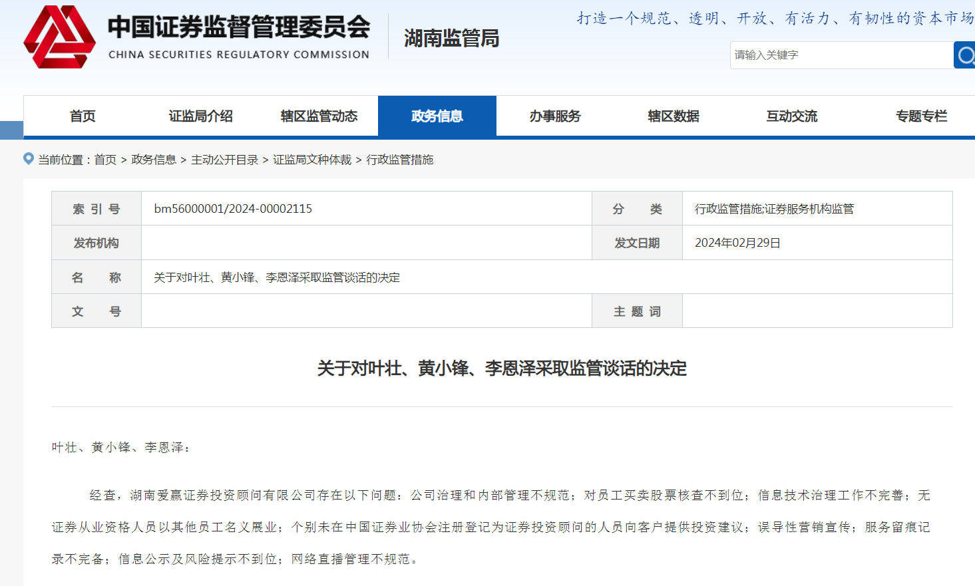This screenshot has height=586, width=975.
Task: Click the index number bm56000001/2024-00002115
Action: tap(233, 209)
